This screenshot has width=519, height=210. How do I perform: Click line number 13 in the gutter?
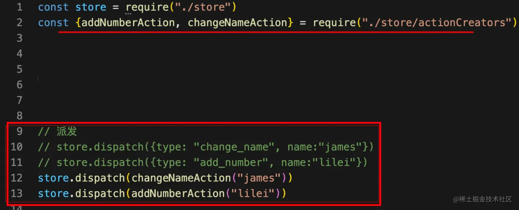17,193
